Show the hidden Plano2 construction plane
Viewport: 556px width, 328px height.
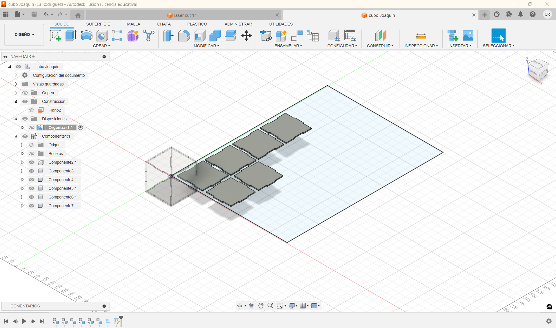[x=32, y=110]
